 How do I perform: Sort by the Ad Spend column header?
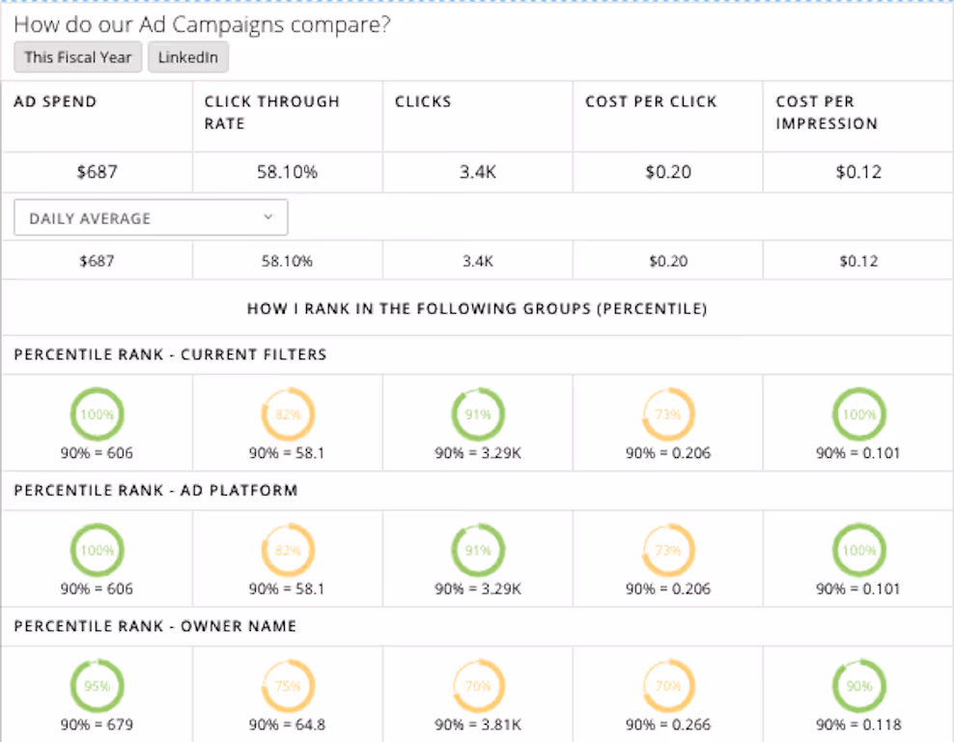tap(55, 101)
